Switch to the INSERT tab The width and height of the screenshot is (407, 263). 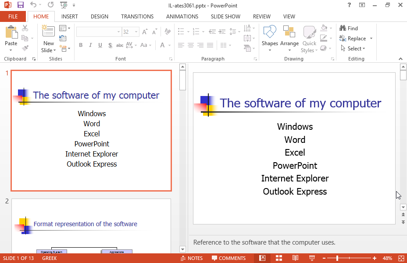pyautogui.click(x=70, y=17)
